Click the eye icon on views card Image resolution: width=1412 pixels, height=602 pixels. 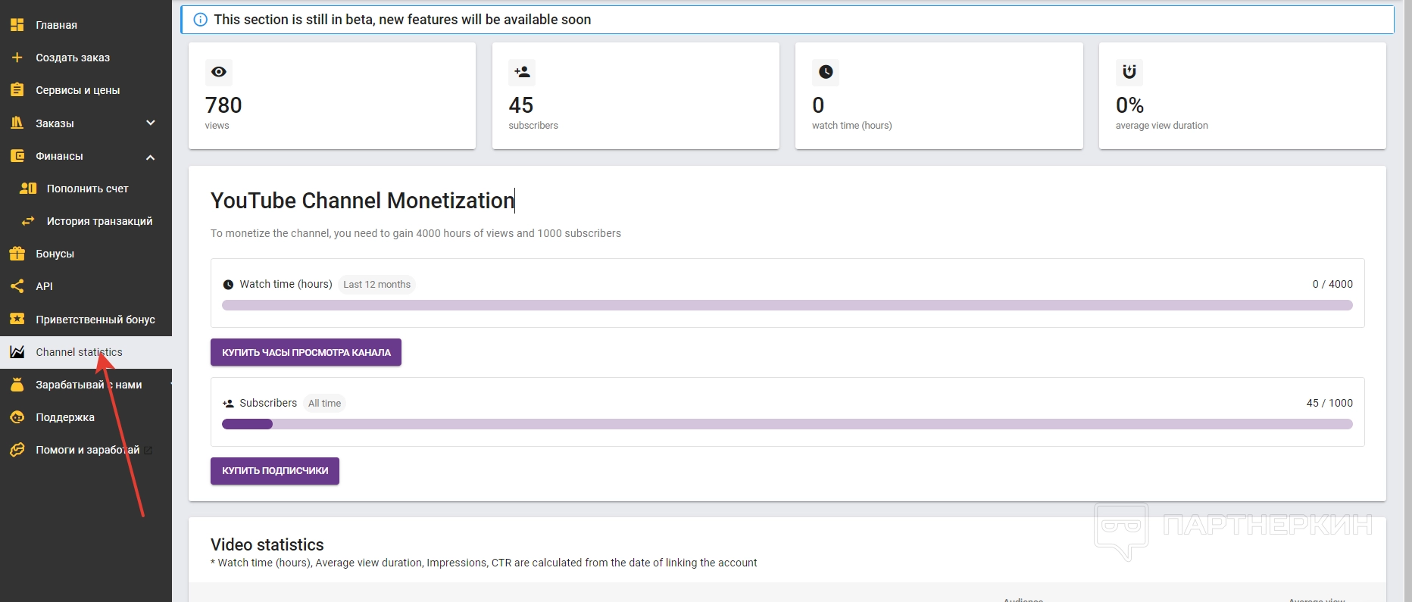[x=219, y=72]
